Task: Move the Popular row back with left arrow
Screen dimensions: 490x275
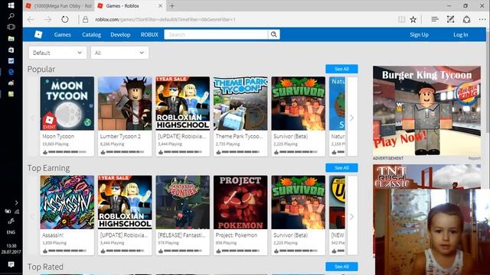Action: coord(32,118)
